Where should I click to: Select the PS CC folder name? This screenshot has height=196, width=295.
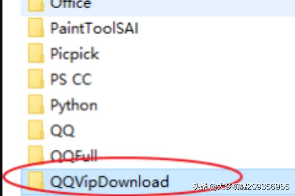coord(71,79)
